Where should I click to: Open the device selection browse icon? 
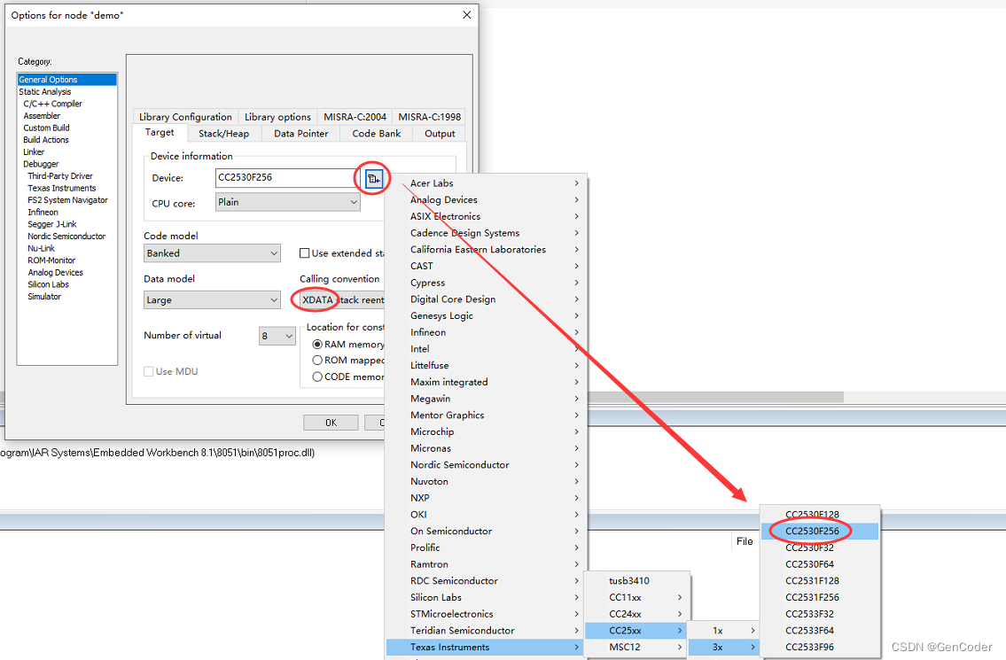(373, 178)
